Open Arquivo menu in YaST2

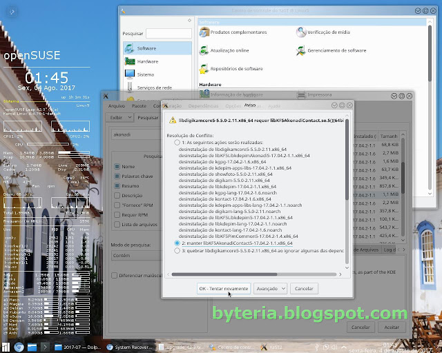pyautogui.click(x=117, y=106)
